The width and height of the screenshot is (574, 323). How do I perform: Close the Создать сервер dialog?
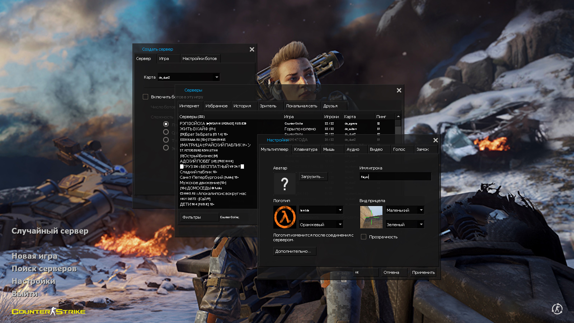coord(252,50)
